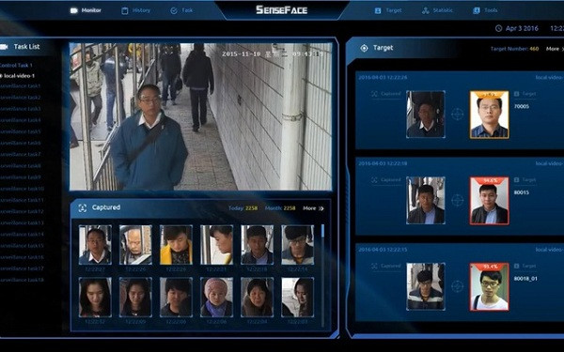Expand More in the Target panel
The image size is (564, 352).
click(x=555, y=49)
